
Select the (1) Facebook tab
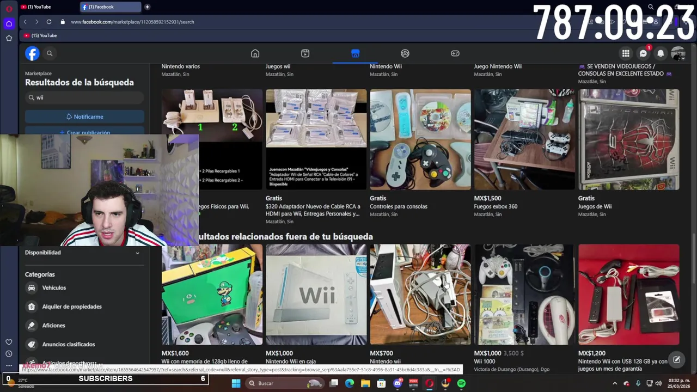click(111, 7)
